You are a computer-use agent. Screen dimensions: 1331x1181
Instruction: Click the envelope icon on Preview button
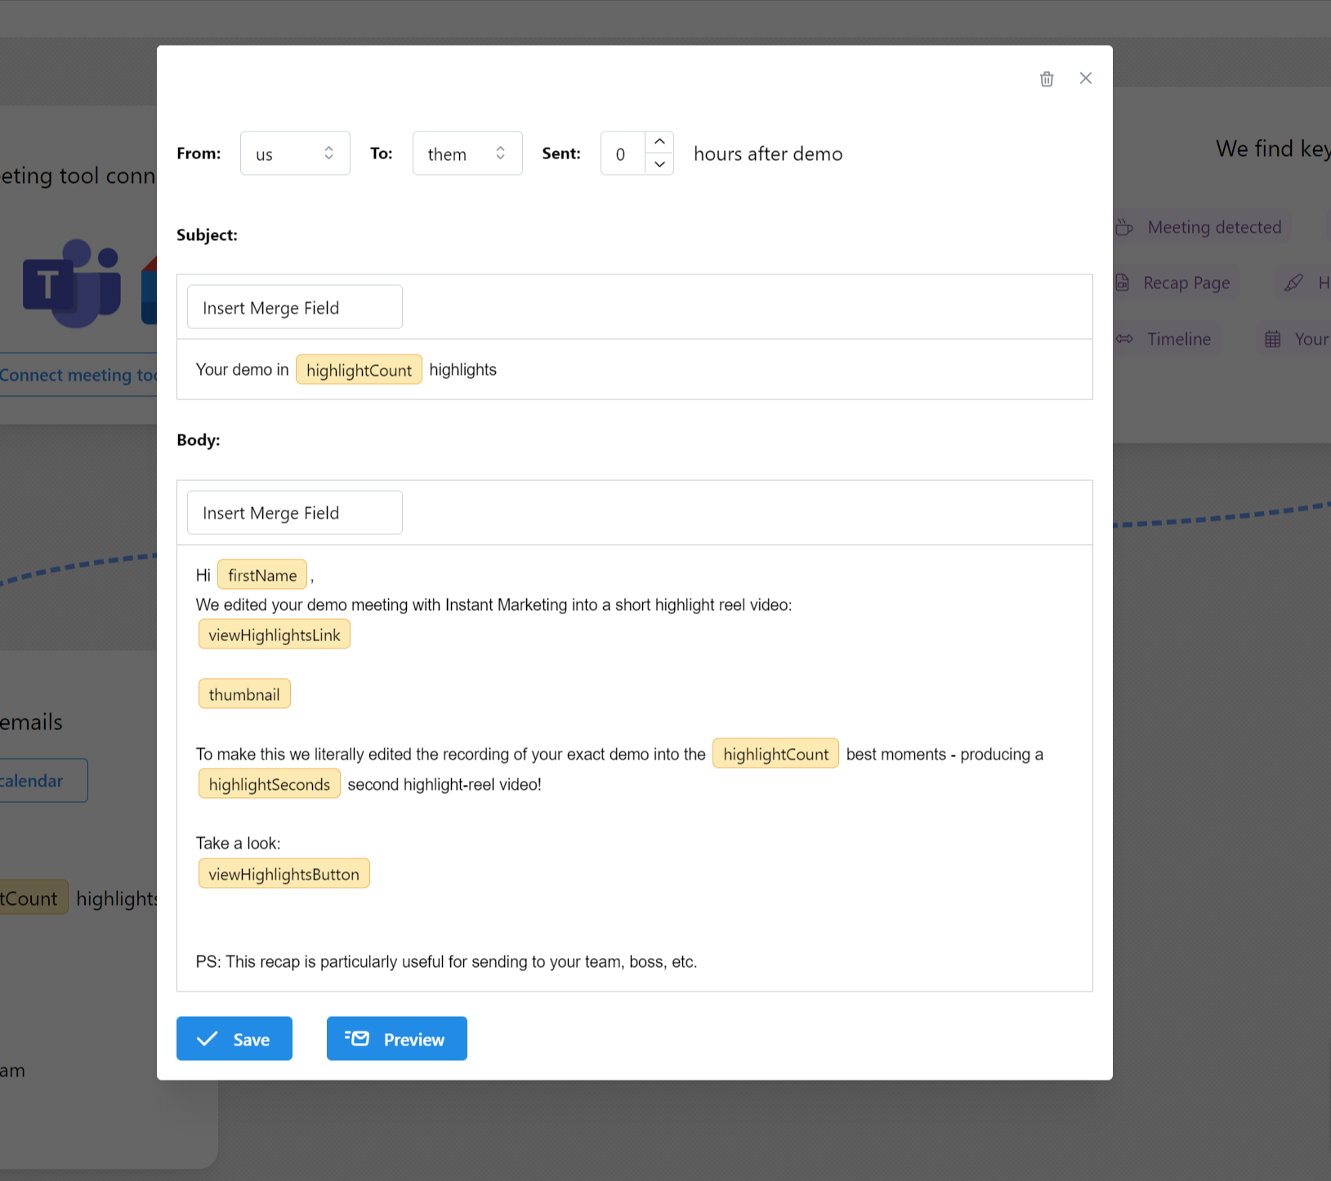point(356,1038)
